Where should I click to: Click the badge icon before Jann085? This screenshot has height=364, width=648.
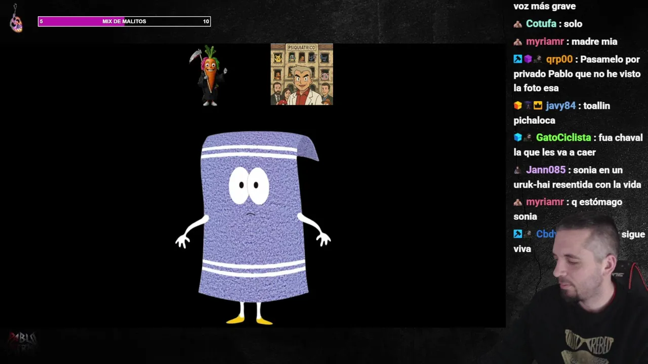coord(517,170)
